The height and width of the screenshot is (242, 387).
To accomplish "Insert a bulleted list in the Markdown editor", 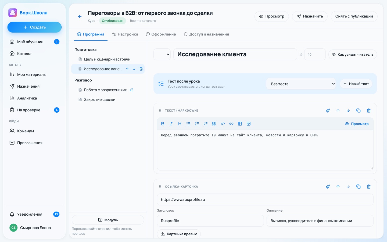I will click(188, 124).
